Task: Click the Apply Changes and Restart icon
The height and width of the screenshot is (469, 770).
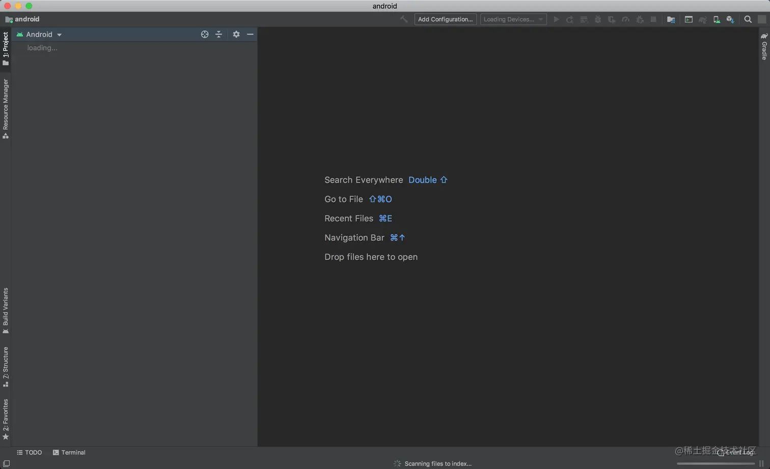Action: point(570,19)
